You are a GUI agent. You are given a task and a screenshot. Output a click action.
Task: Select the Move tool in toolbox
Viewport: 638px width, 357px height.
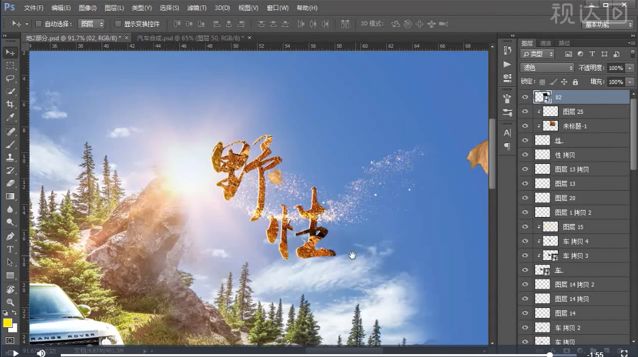click(10, 52)
